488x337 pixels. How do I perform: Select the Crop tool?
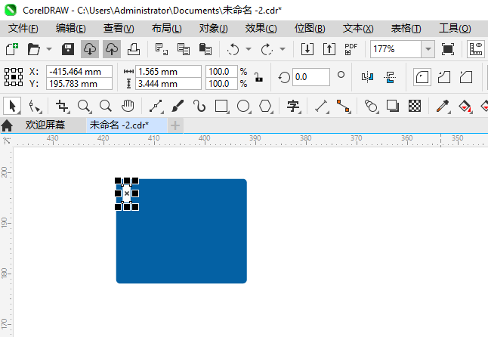click(62, 106)
